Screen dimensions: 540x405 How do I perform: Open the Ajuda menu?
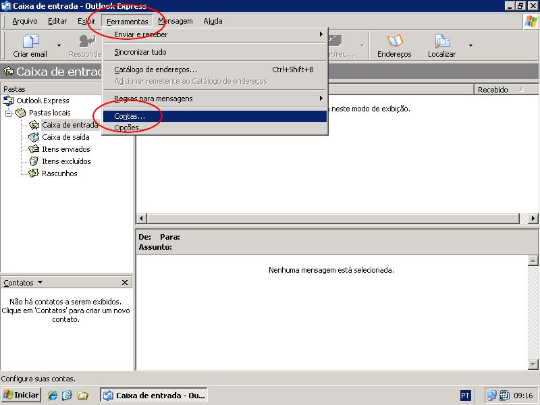[213, 21]
